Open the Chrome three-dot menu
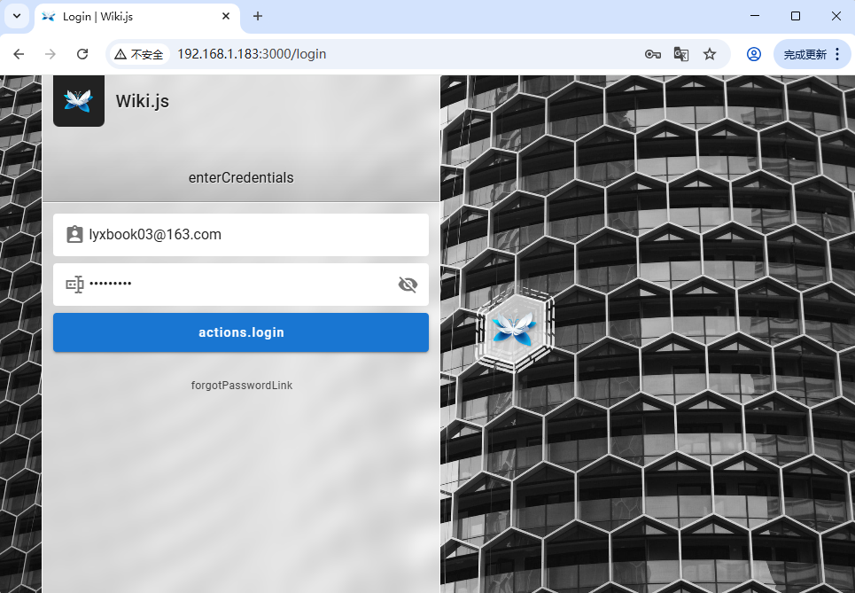The height and width of the screenshot is (593, 855). [837, 54]
